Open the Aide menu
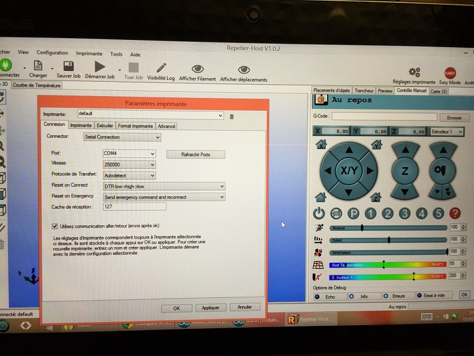Image resolution: width=474 pixels, height=356 pixels. [135, 54]
